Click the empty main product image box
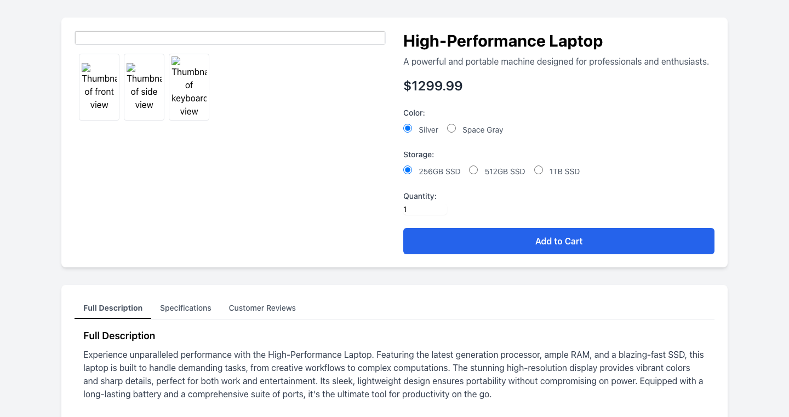Image resolution: width=789 pixels, height=417 pixels. (230, 37)
